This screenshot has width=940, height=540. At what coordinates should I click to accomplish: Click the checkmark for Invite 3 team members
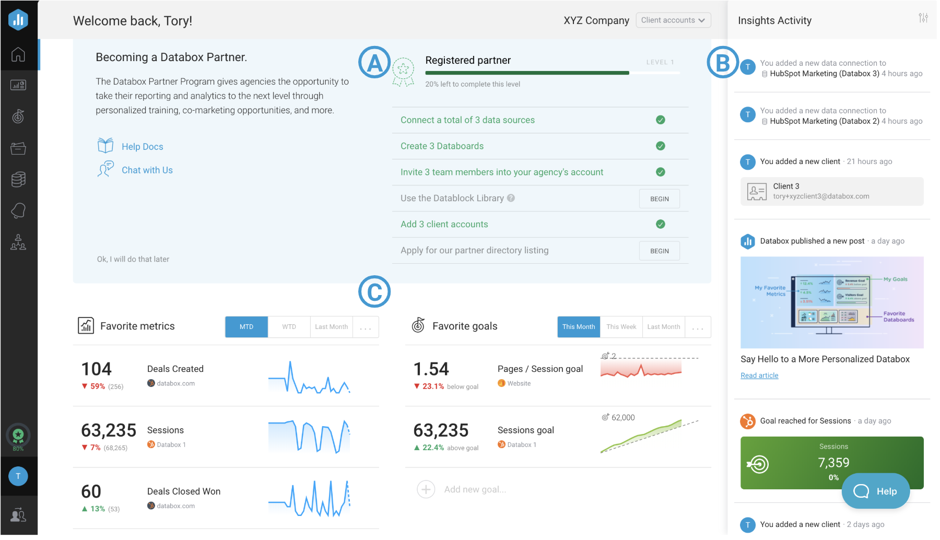coord(661,172)
